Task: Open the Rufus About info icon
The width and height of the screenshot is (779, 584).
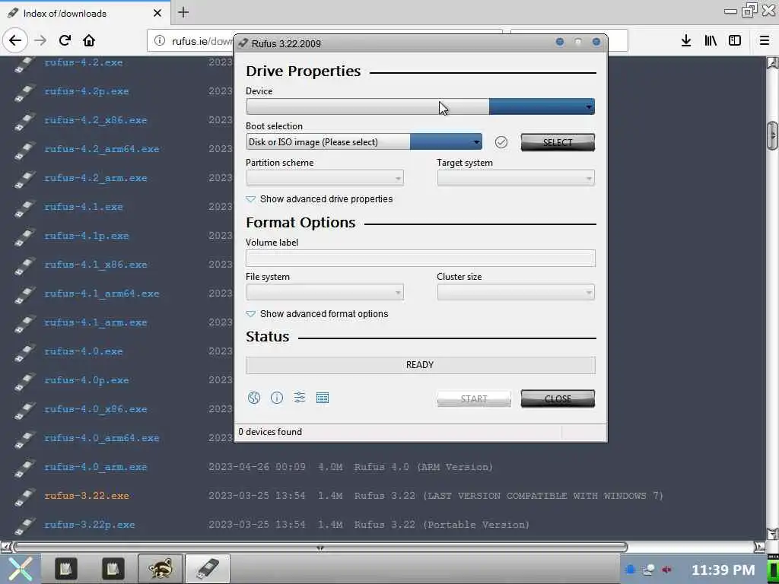Action: pos(277,398)
